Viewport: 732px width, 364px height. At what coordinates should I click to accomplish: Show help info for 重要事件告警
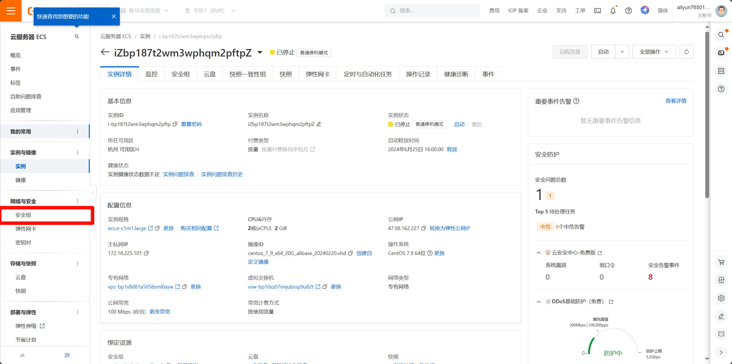(x=576, y=101)
